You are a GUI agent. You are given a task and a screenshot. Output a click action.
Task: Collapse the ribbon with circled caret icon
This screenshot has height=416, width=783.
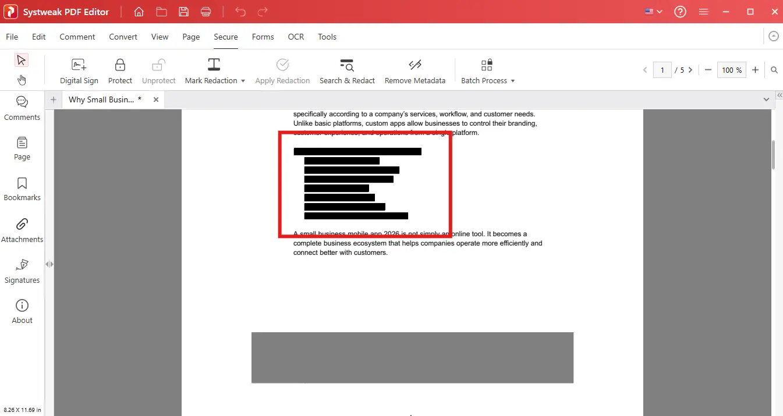click(773, 36)
